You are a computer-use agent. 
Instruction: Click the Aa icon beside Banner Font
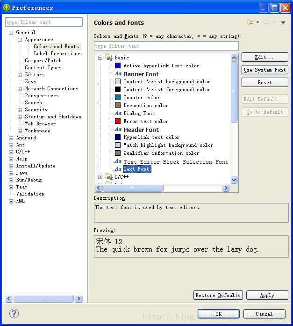pos(118,73)
